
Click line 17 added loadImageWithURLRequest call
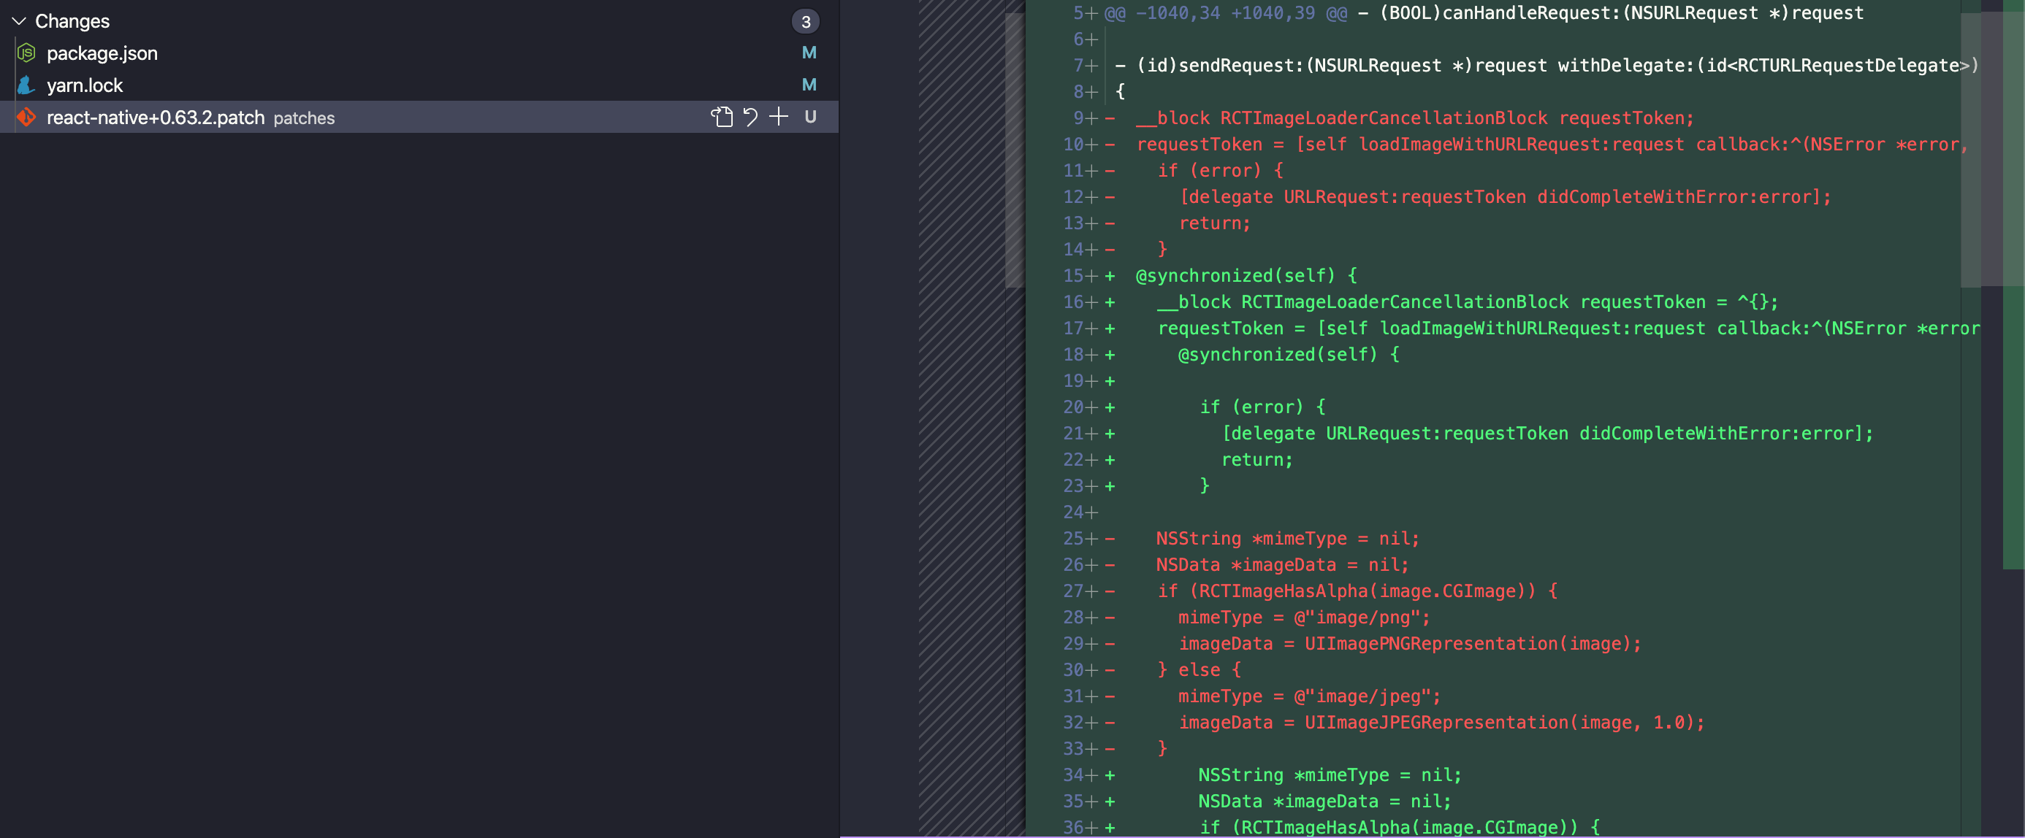click(1569, 328)
